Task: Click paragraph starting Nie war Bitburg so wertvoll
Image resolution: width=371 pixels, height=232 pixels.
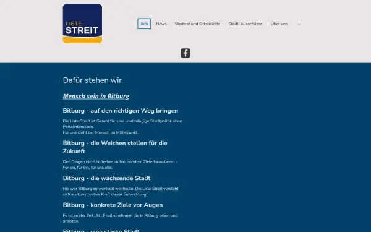Action: tap(121, 191)
